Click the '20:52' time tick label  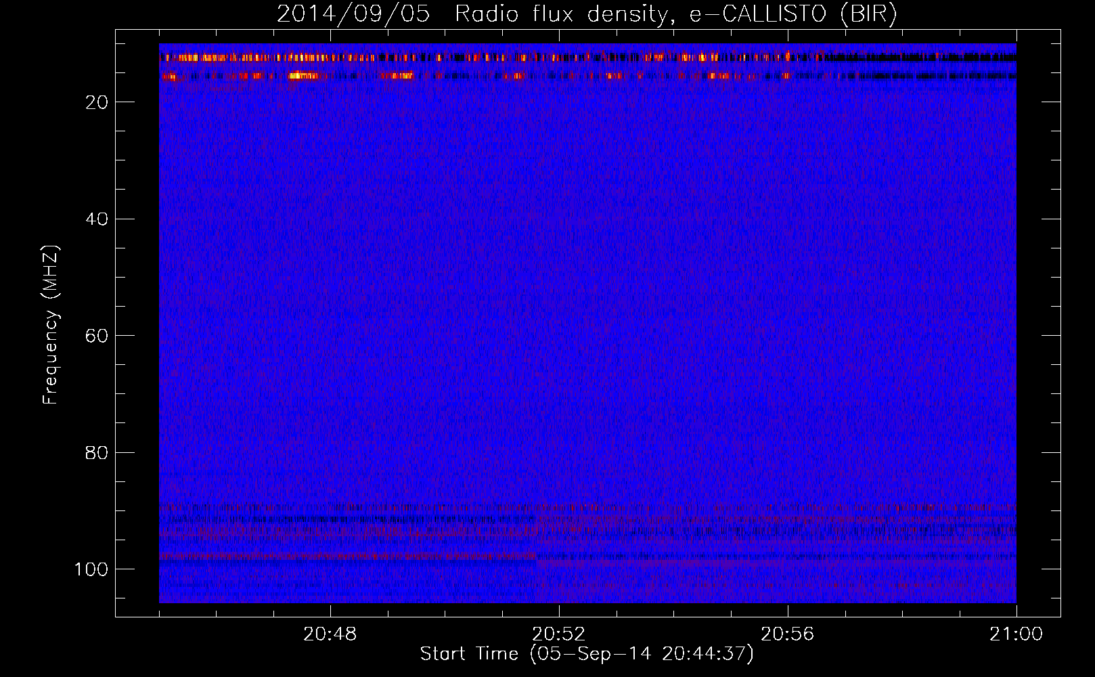pos(559,634)
